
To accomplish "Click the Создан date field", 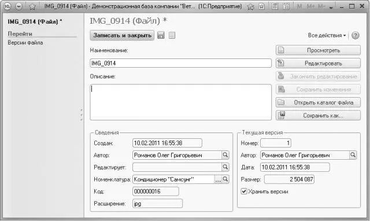I will tap(167, 143).
